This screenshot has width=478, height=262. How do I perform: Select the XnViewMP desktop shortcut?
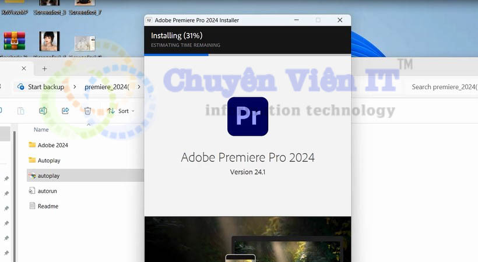click(14, 7)
